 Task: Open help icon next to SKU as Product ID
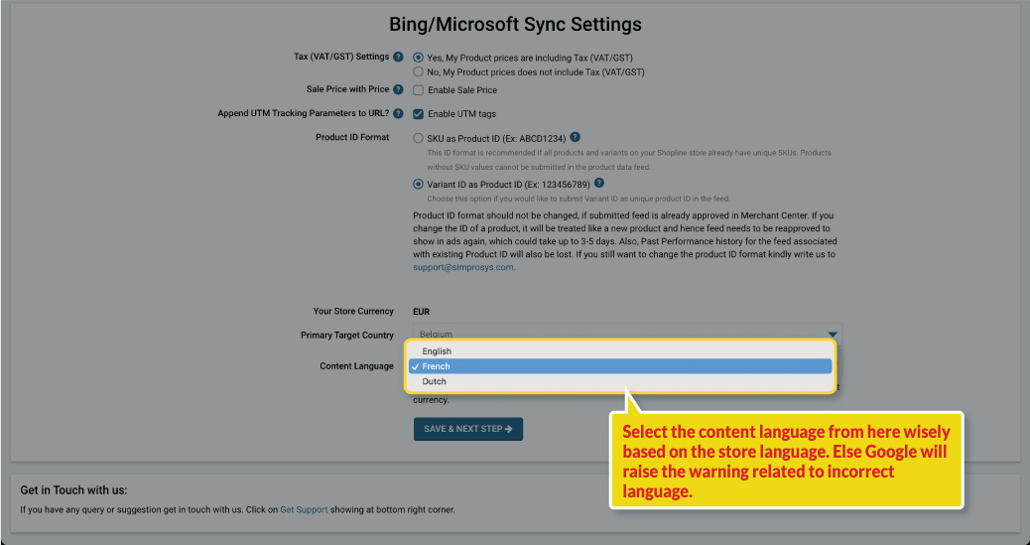(575, 137)
